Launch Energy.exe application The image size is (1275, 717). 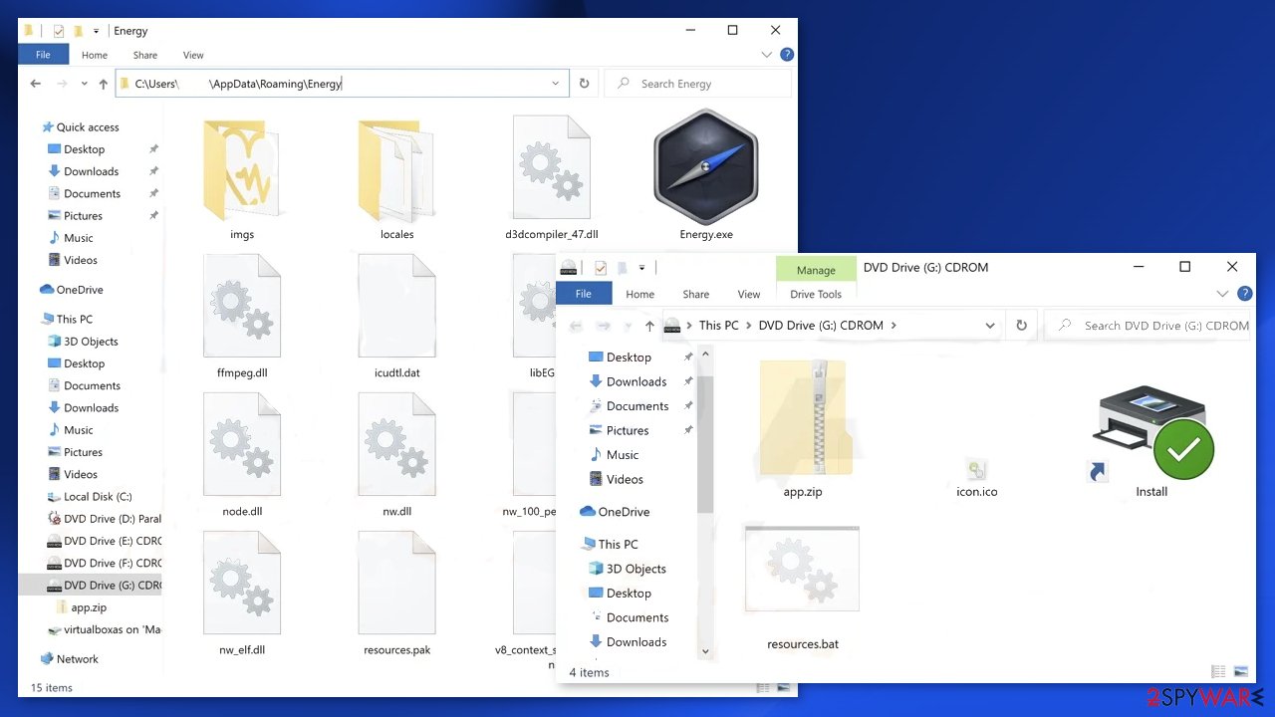coord(705,169)
